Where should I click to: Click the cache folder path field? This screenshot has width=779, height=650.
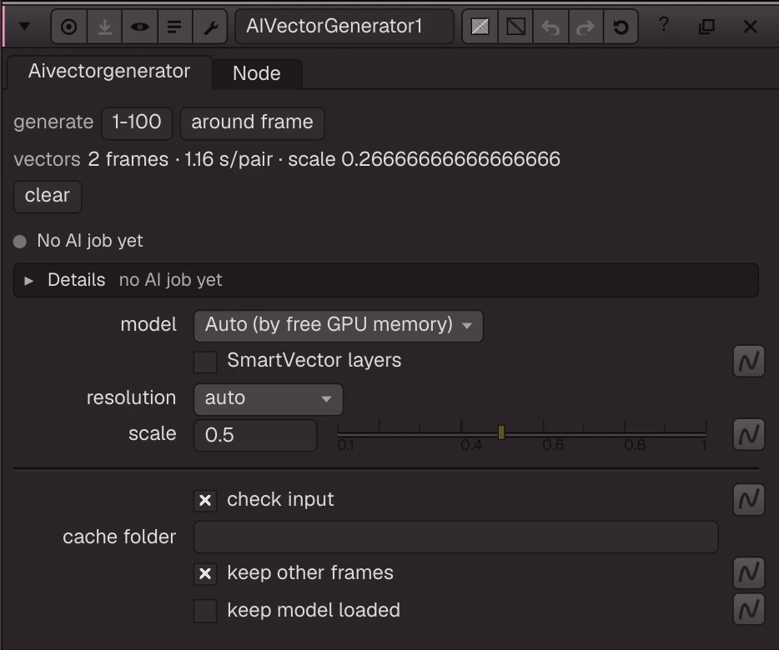pos(455,537)
